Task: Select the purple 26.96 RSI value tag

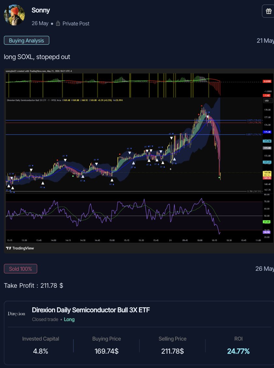Action: click(x=267, y=232)
